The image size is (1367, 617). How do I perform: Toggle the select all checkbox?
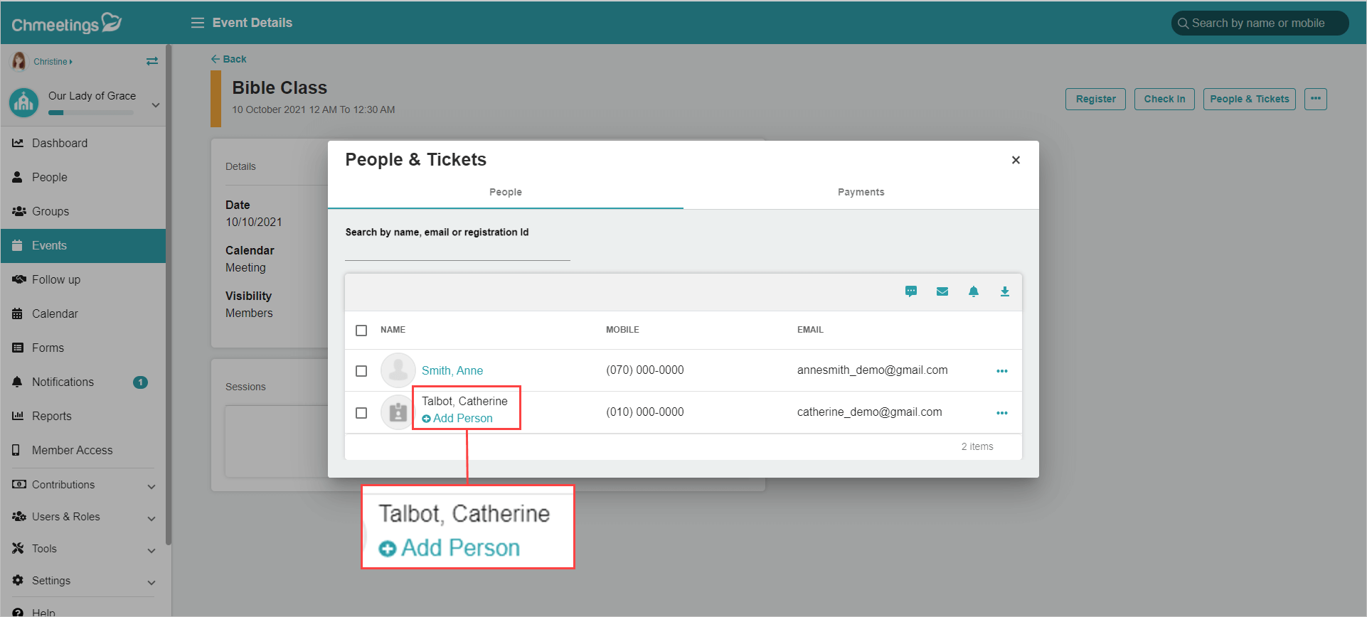tap(361, 331)
